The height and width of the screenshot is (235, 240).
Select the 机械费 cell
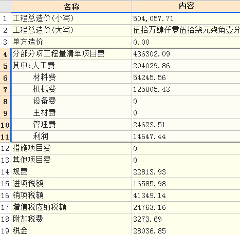coord(71,89)
